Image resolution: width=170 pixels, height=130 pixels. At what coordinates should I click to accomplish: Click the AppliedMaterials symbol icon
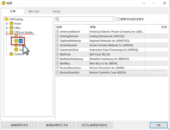pos(57,41)
